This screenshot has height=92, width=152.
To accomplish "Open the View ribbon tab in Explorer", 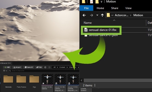I will click(x=128, y=8).
